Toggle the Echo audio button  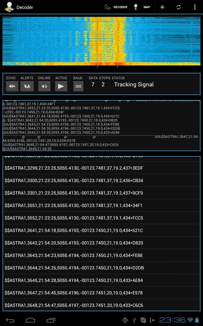(x=12, y=86)
